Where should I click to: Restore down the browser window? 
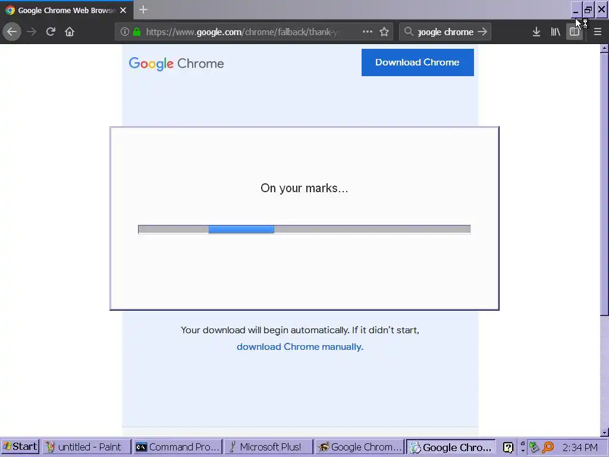tap(588, 10)
